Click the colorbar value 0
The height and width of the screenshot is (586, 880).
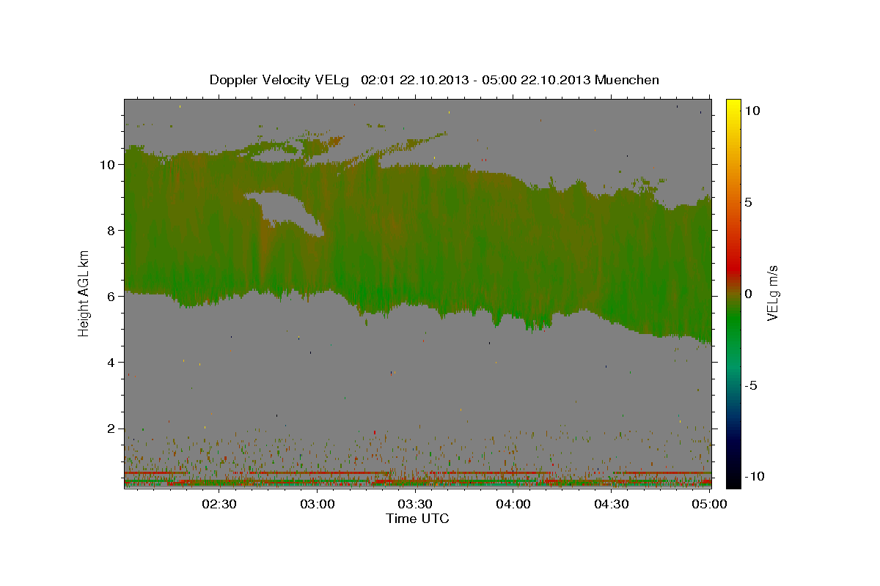click(x=749, y=293)
